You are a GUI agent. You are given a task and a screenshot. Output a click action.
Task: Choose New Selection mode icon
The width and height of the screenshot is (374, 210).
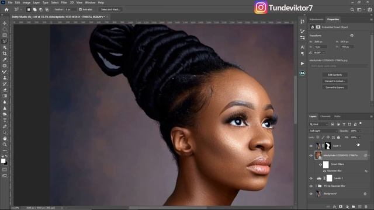point(29,9)
